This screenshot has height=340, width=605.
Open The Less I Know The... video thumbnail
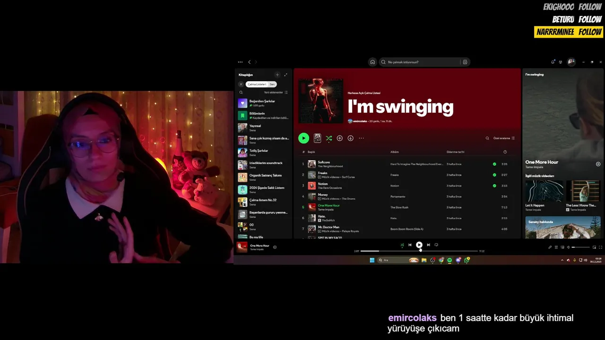click(584, 191)
